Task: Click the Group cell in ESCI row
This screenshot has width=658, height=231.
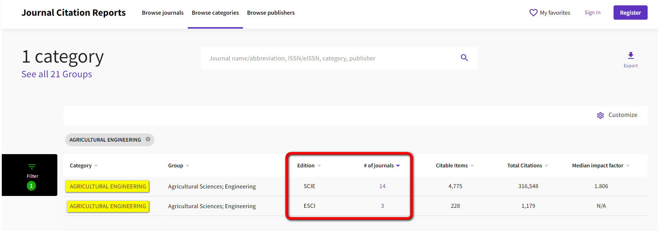Action: [x=212, y=206]
